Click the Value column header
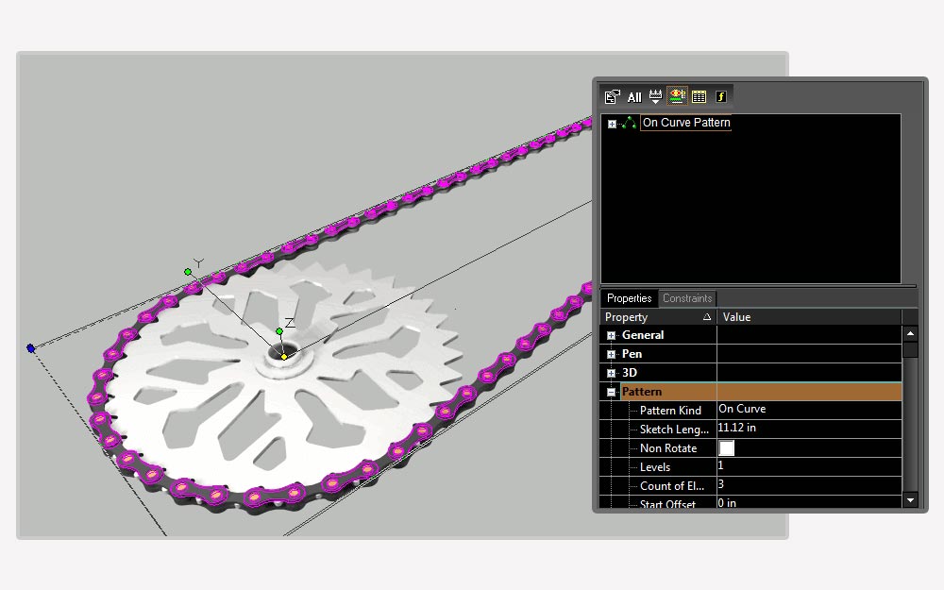This screenshot has width=944, height=590. (x=809, y=316)
